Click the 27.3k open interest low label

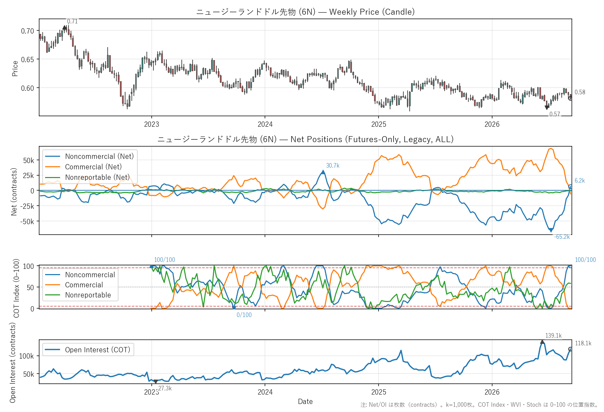click(165, 388)
